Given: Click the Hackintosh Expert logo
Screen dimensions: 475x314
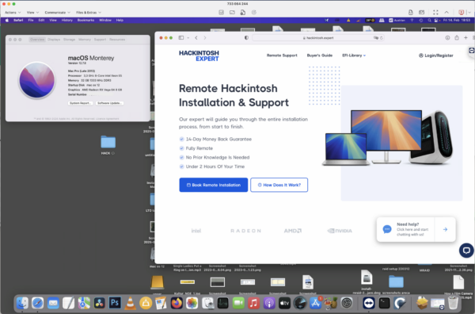Looking at the screenshot, I should pyautogui.click(x=199, y=56).
